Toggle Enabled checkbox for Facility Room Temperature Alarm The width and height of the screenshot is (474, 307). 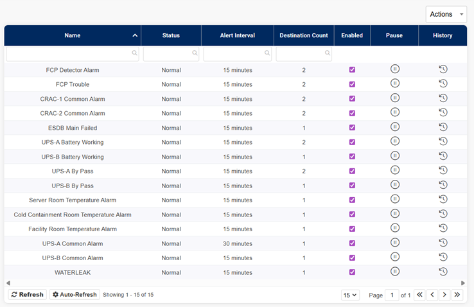352,229
